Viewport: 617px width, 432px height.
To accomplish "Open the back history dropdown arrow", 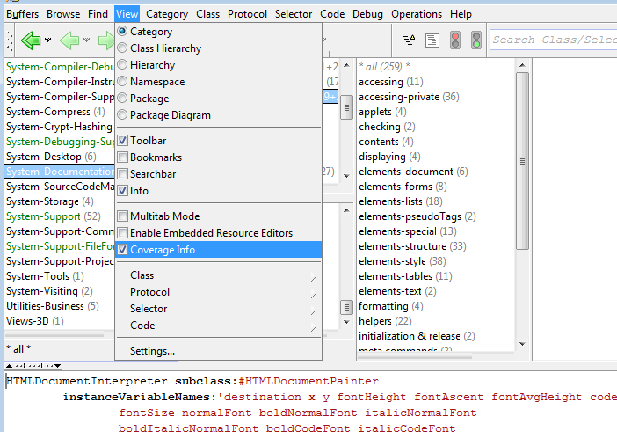I will [48, 40].
